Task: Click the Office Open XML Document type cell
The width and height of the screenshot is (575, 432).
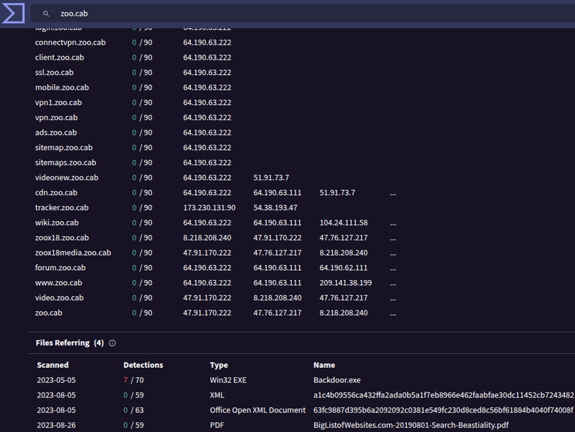Action: pyautogui.click(x=257, y=410)
